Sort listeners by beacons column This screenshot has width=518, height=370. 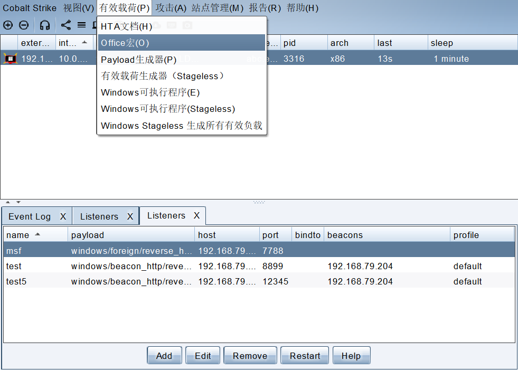pos(387,235)
